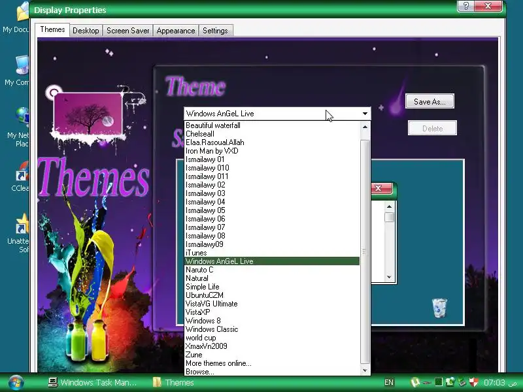Select the world cup theme

tap(272, 338)
